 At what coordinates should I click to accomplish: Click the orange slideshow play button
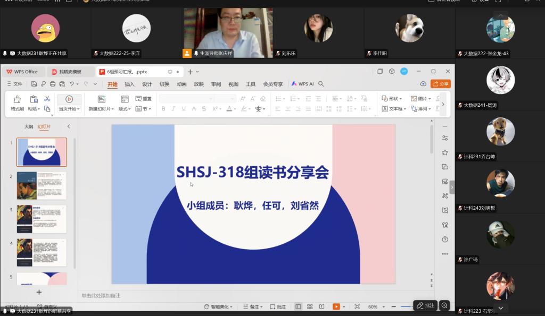click(336, 307)
